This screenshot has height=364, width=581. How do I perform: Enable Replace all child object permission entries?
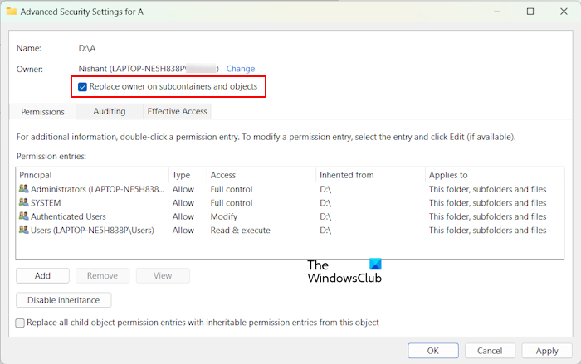[x=21, y=323]
